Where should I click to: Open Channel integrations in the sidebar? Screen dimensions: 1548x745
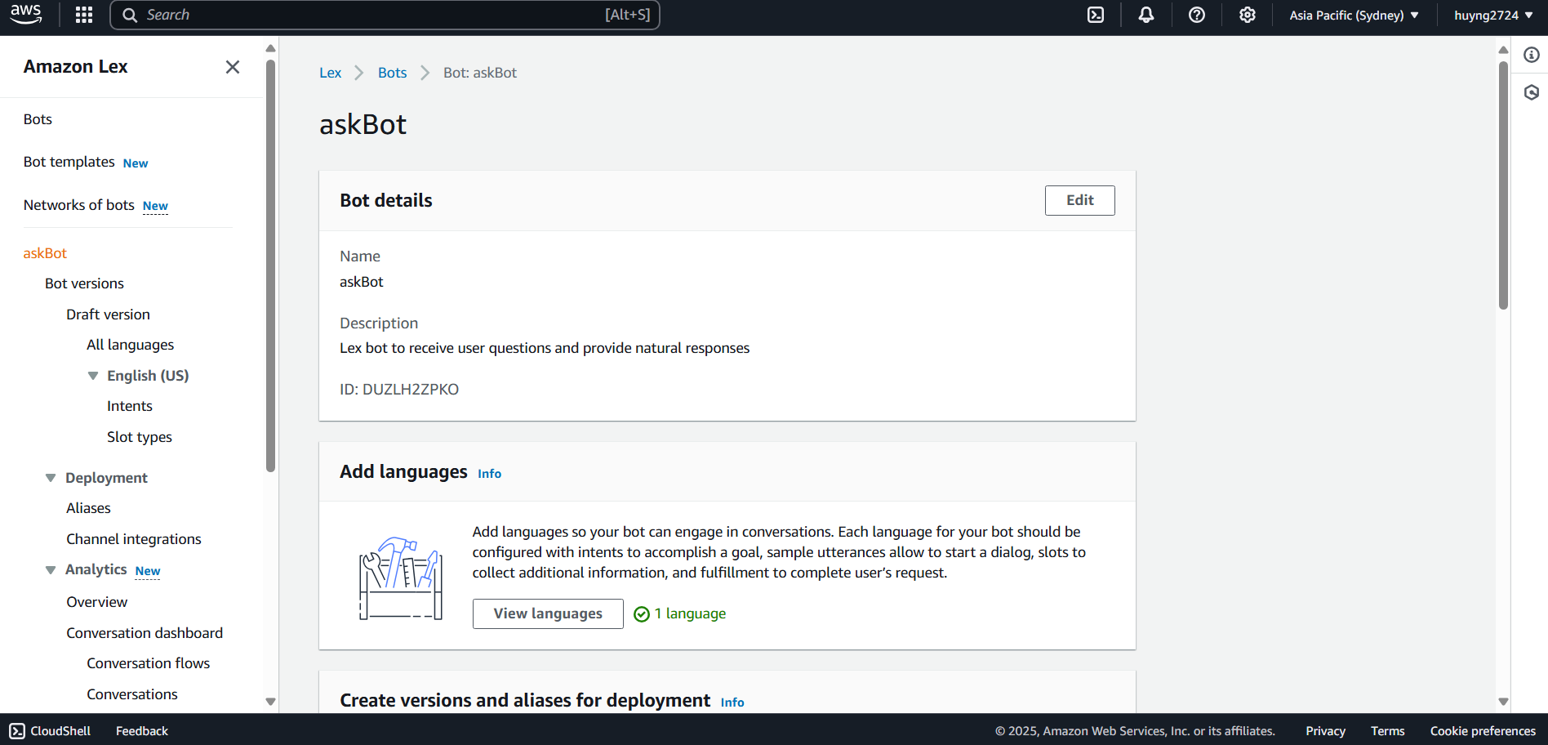(x=133, y=539)
